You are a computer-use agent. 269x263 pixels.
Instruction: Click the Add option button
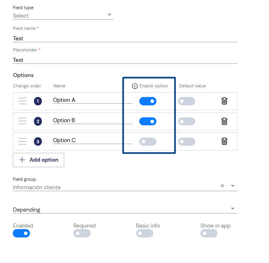[38, 160]
